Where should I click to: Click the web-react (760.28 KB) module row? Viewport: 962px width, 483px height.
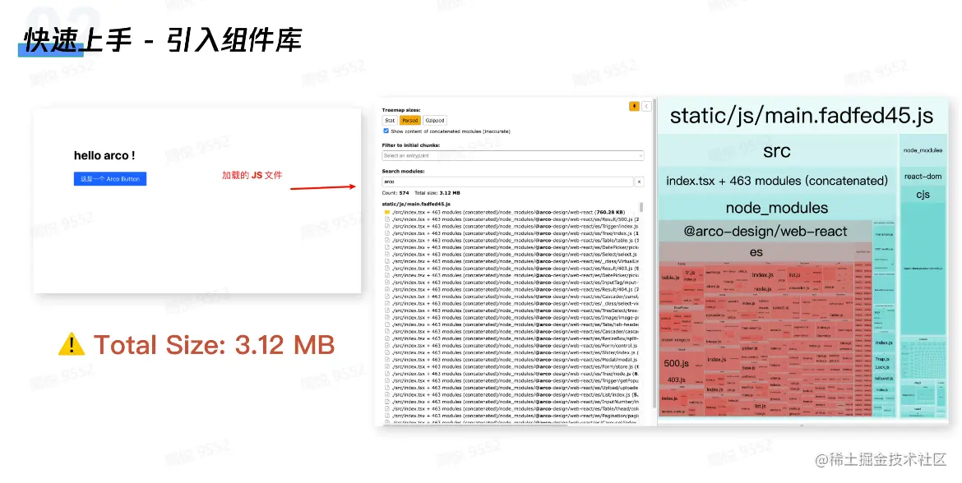(511, 212)
